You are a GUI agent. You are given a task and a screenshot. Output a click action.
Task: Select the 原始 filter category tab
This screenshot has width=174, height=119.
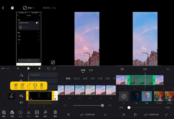pos(68,78)
